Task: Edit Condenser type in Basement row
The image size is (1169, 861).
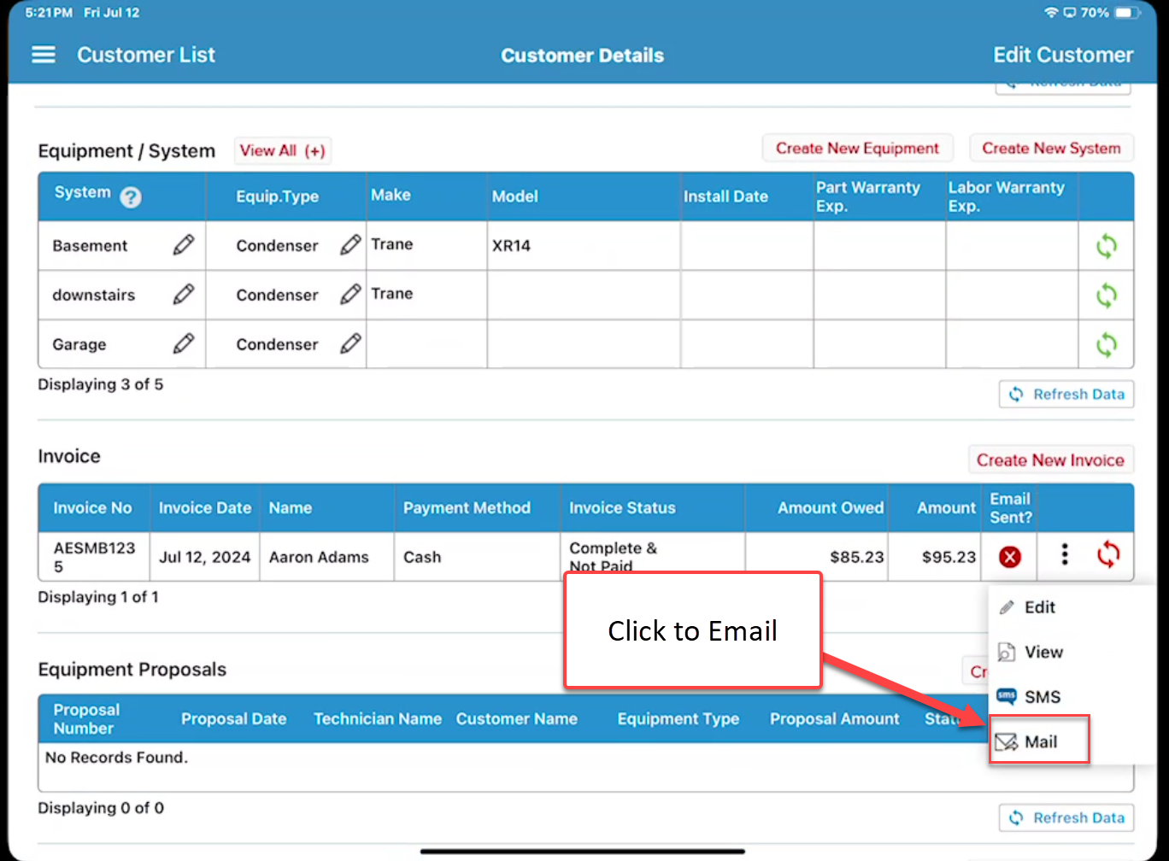Action: click(350, 245)
